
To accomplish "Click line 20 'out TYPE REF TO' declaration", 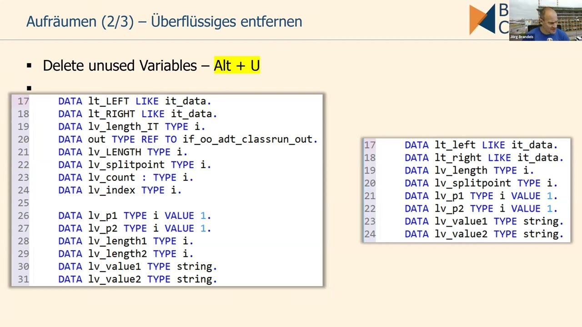I will [188, 139].
